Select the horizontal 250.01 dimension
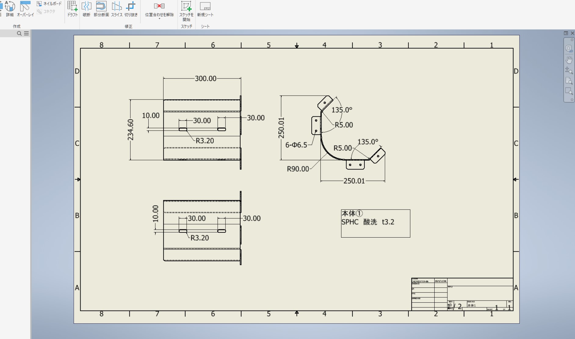Image resolution: width=575 pixels, height=339 pixels. (354, 181)
